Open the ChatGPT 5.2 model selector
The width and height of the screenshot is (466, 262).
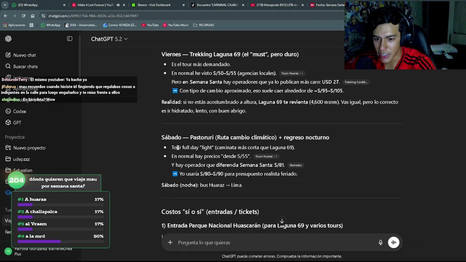tap(109, 39)
